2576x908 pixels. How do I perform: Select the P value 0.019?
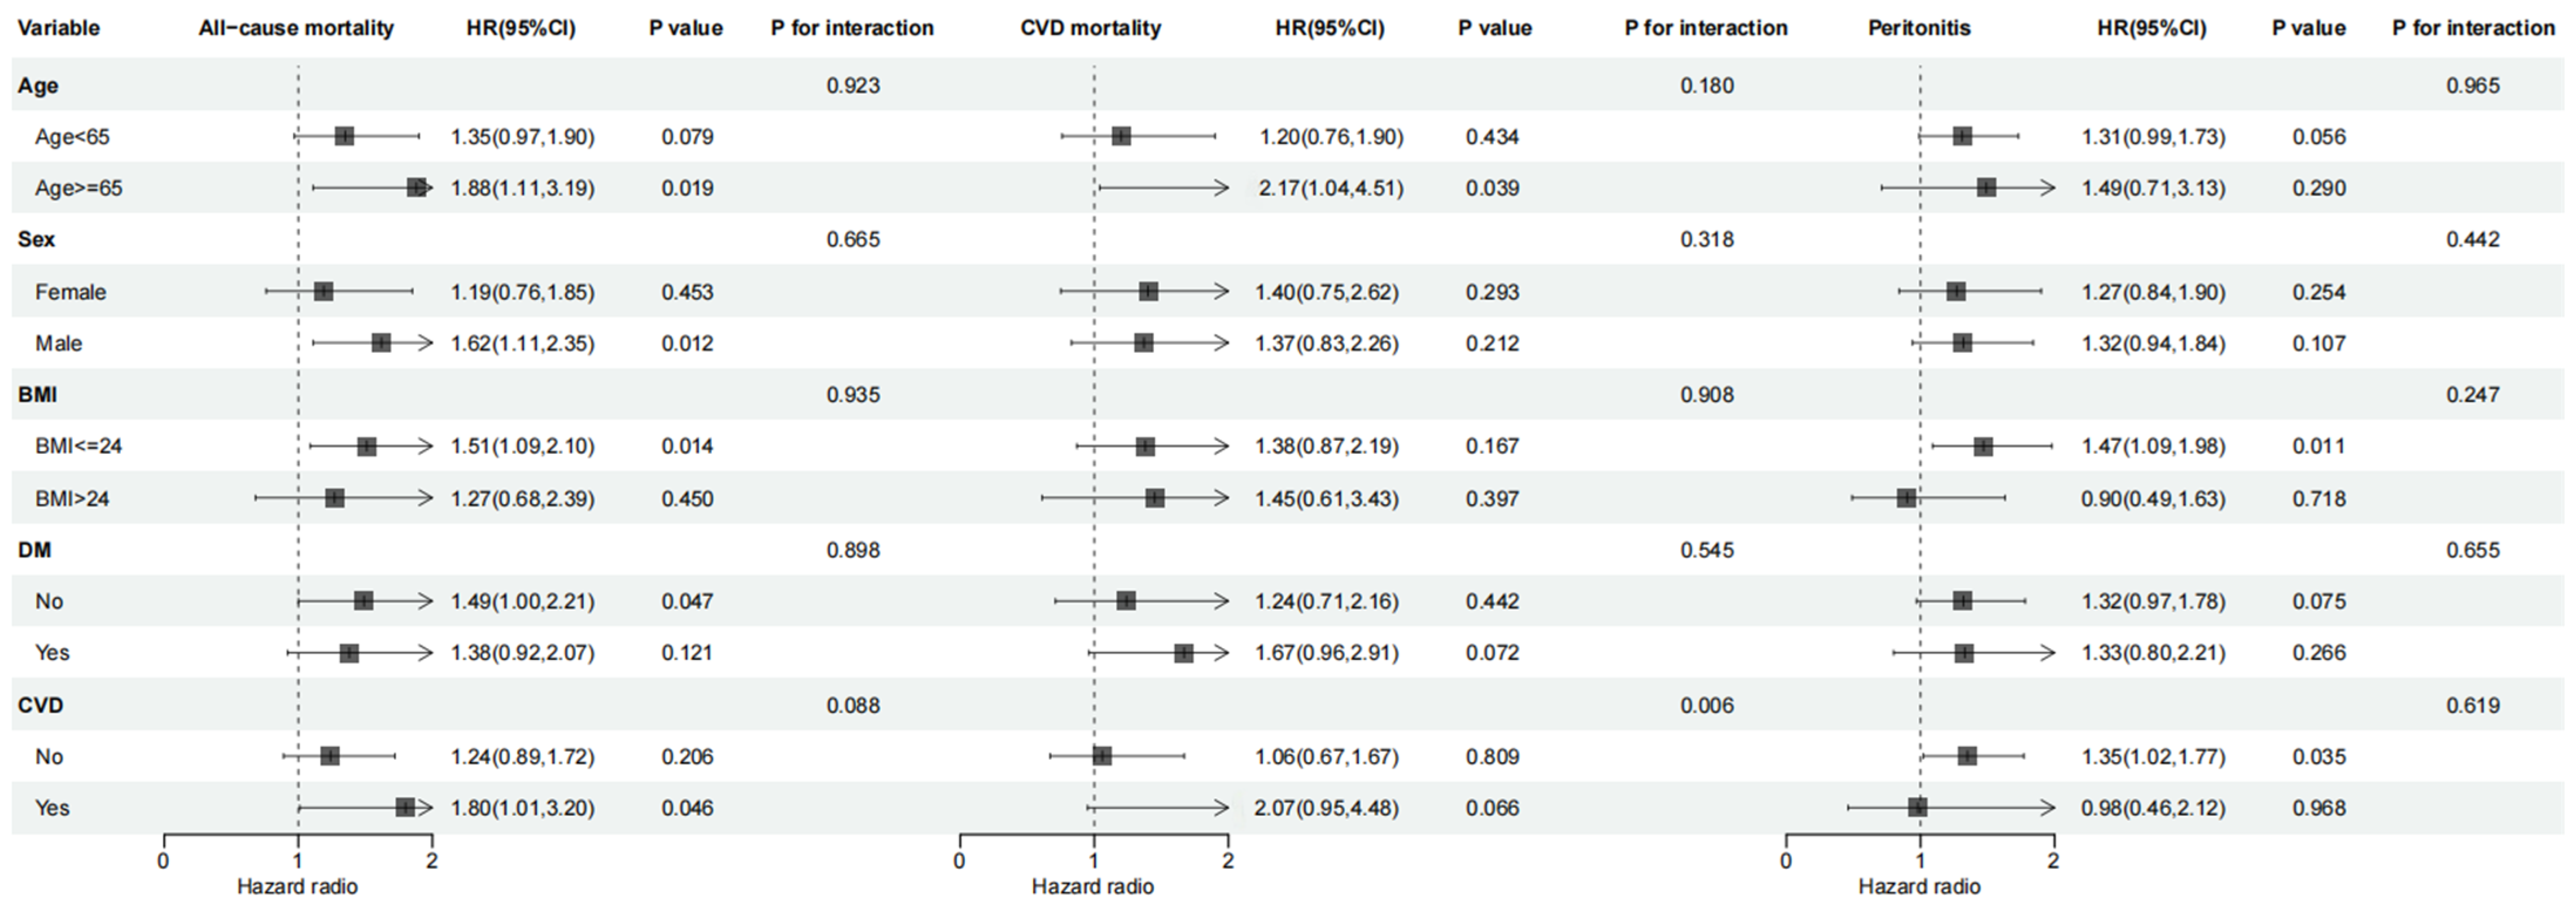pos(687,188)
